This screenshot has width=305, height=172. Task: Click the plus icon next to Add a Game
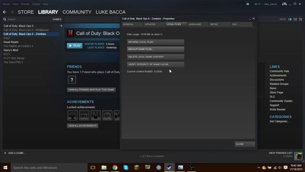(5, 153)
